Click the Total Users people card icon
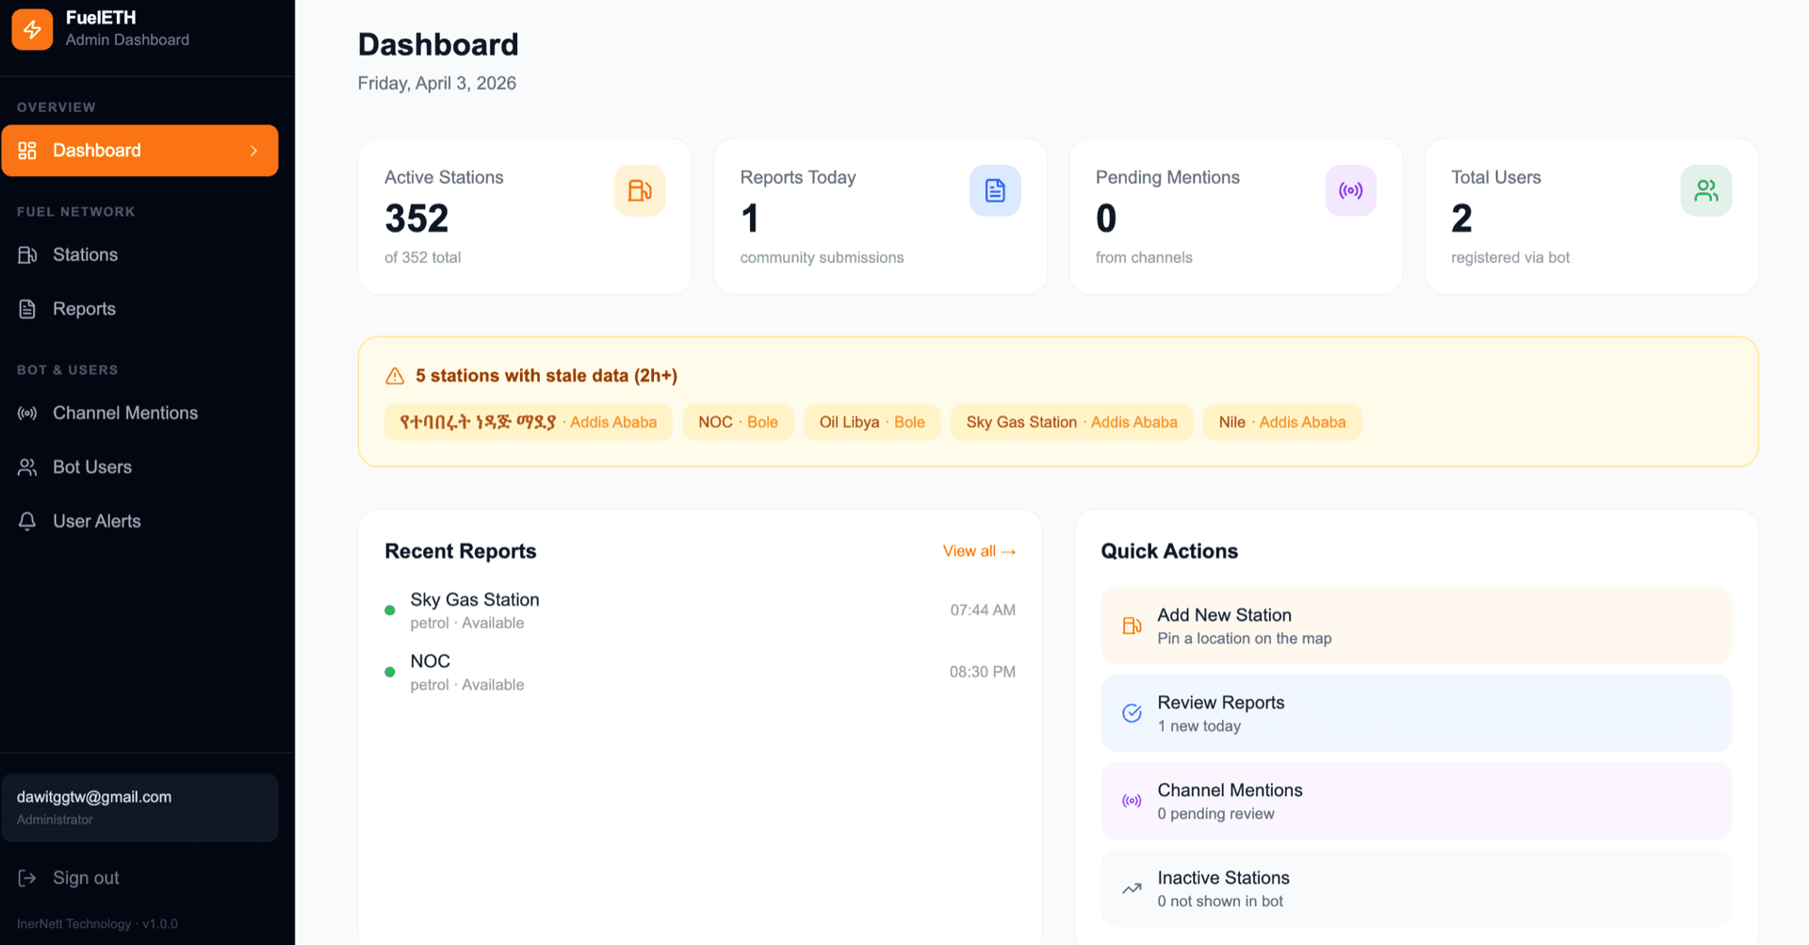Viewport: 1809px width, 945px height. coord(1706,190)
